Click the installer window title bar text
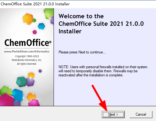 35,4
